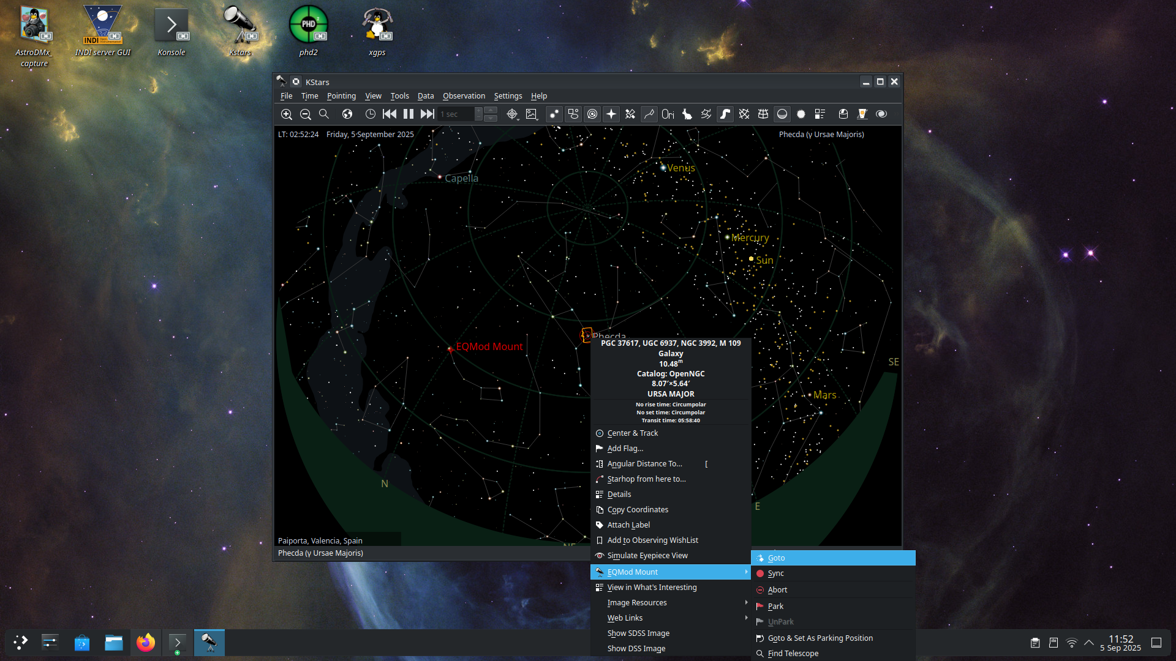Click Show SDSS Image
The width and height of the screenshot is (1176, 661).
point(671,633)
